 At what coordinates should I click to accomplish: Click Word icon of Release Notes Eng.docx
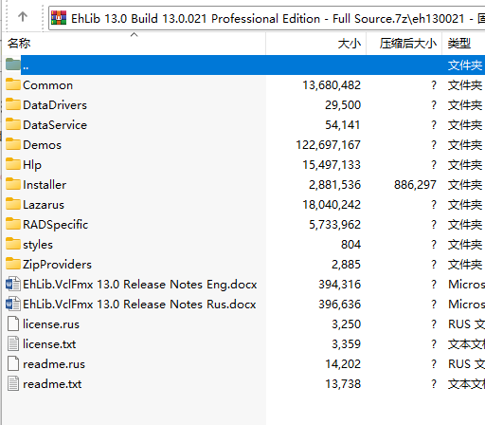13,284
